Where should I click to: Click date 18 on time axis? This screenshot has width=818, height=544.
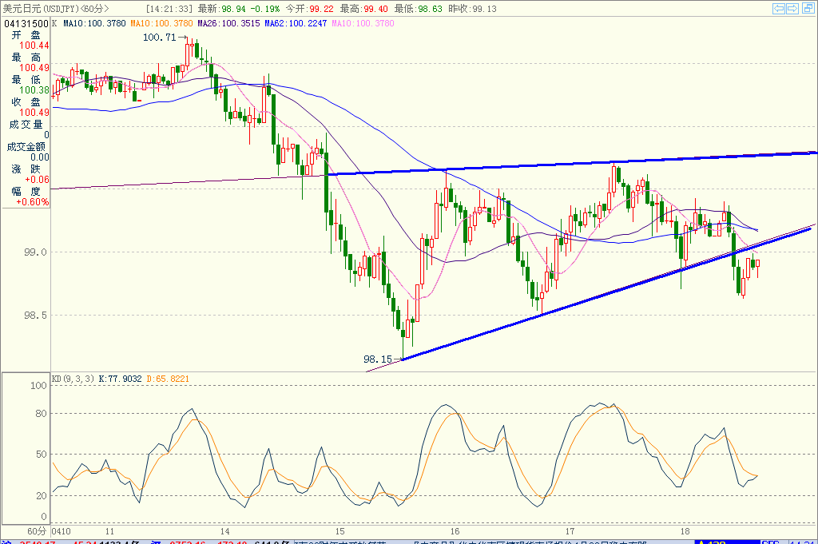(x=685, y=531)
